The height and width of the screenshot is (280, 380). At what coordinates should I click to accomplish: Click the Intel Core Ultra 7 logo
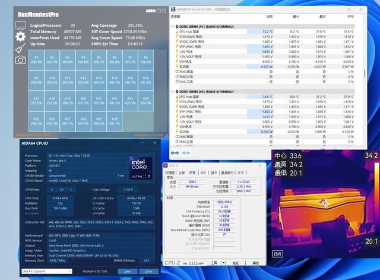point(141,168)
